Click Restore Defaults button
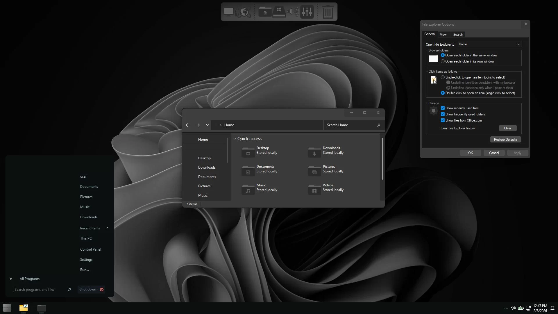This screenshot has width=558, height=314. (505, 140)
